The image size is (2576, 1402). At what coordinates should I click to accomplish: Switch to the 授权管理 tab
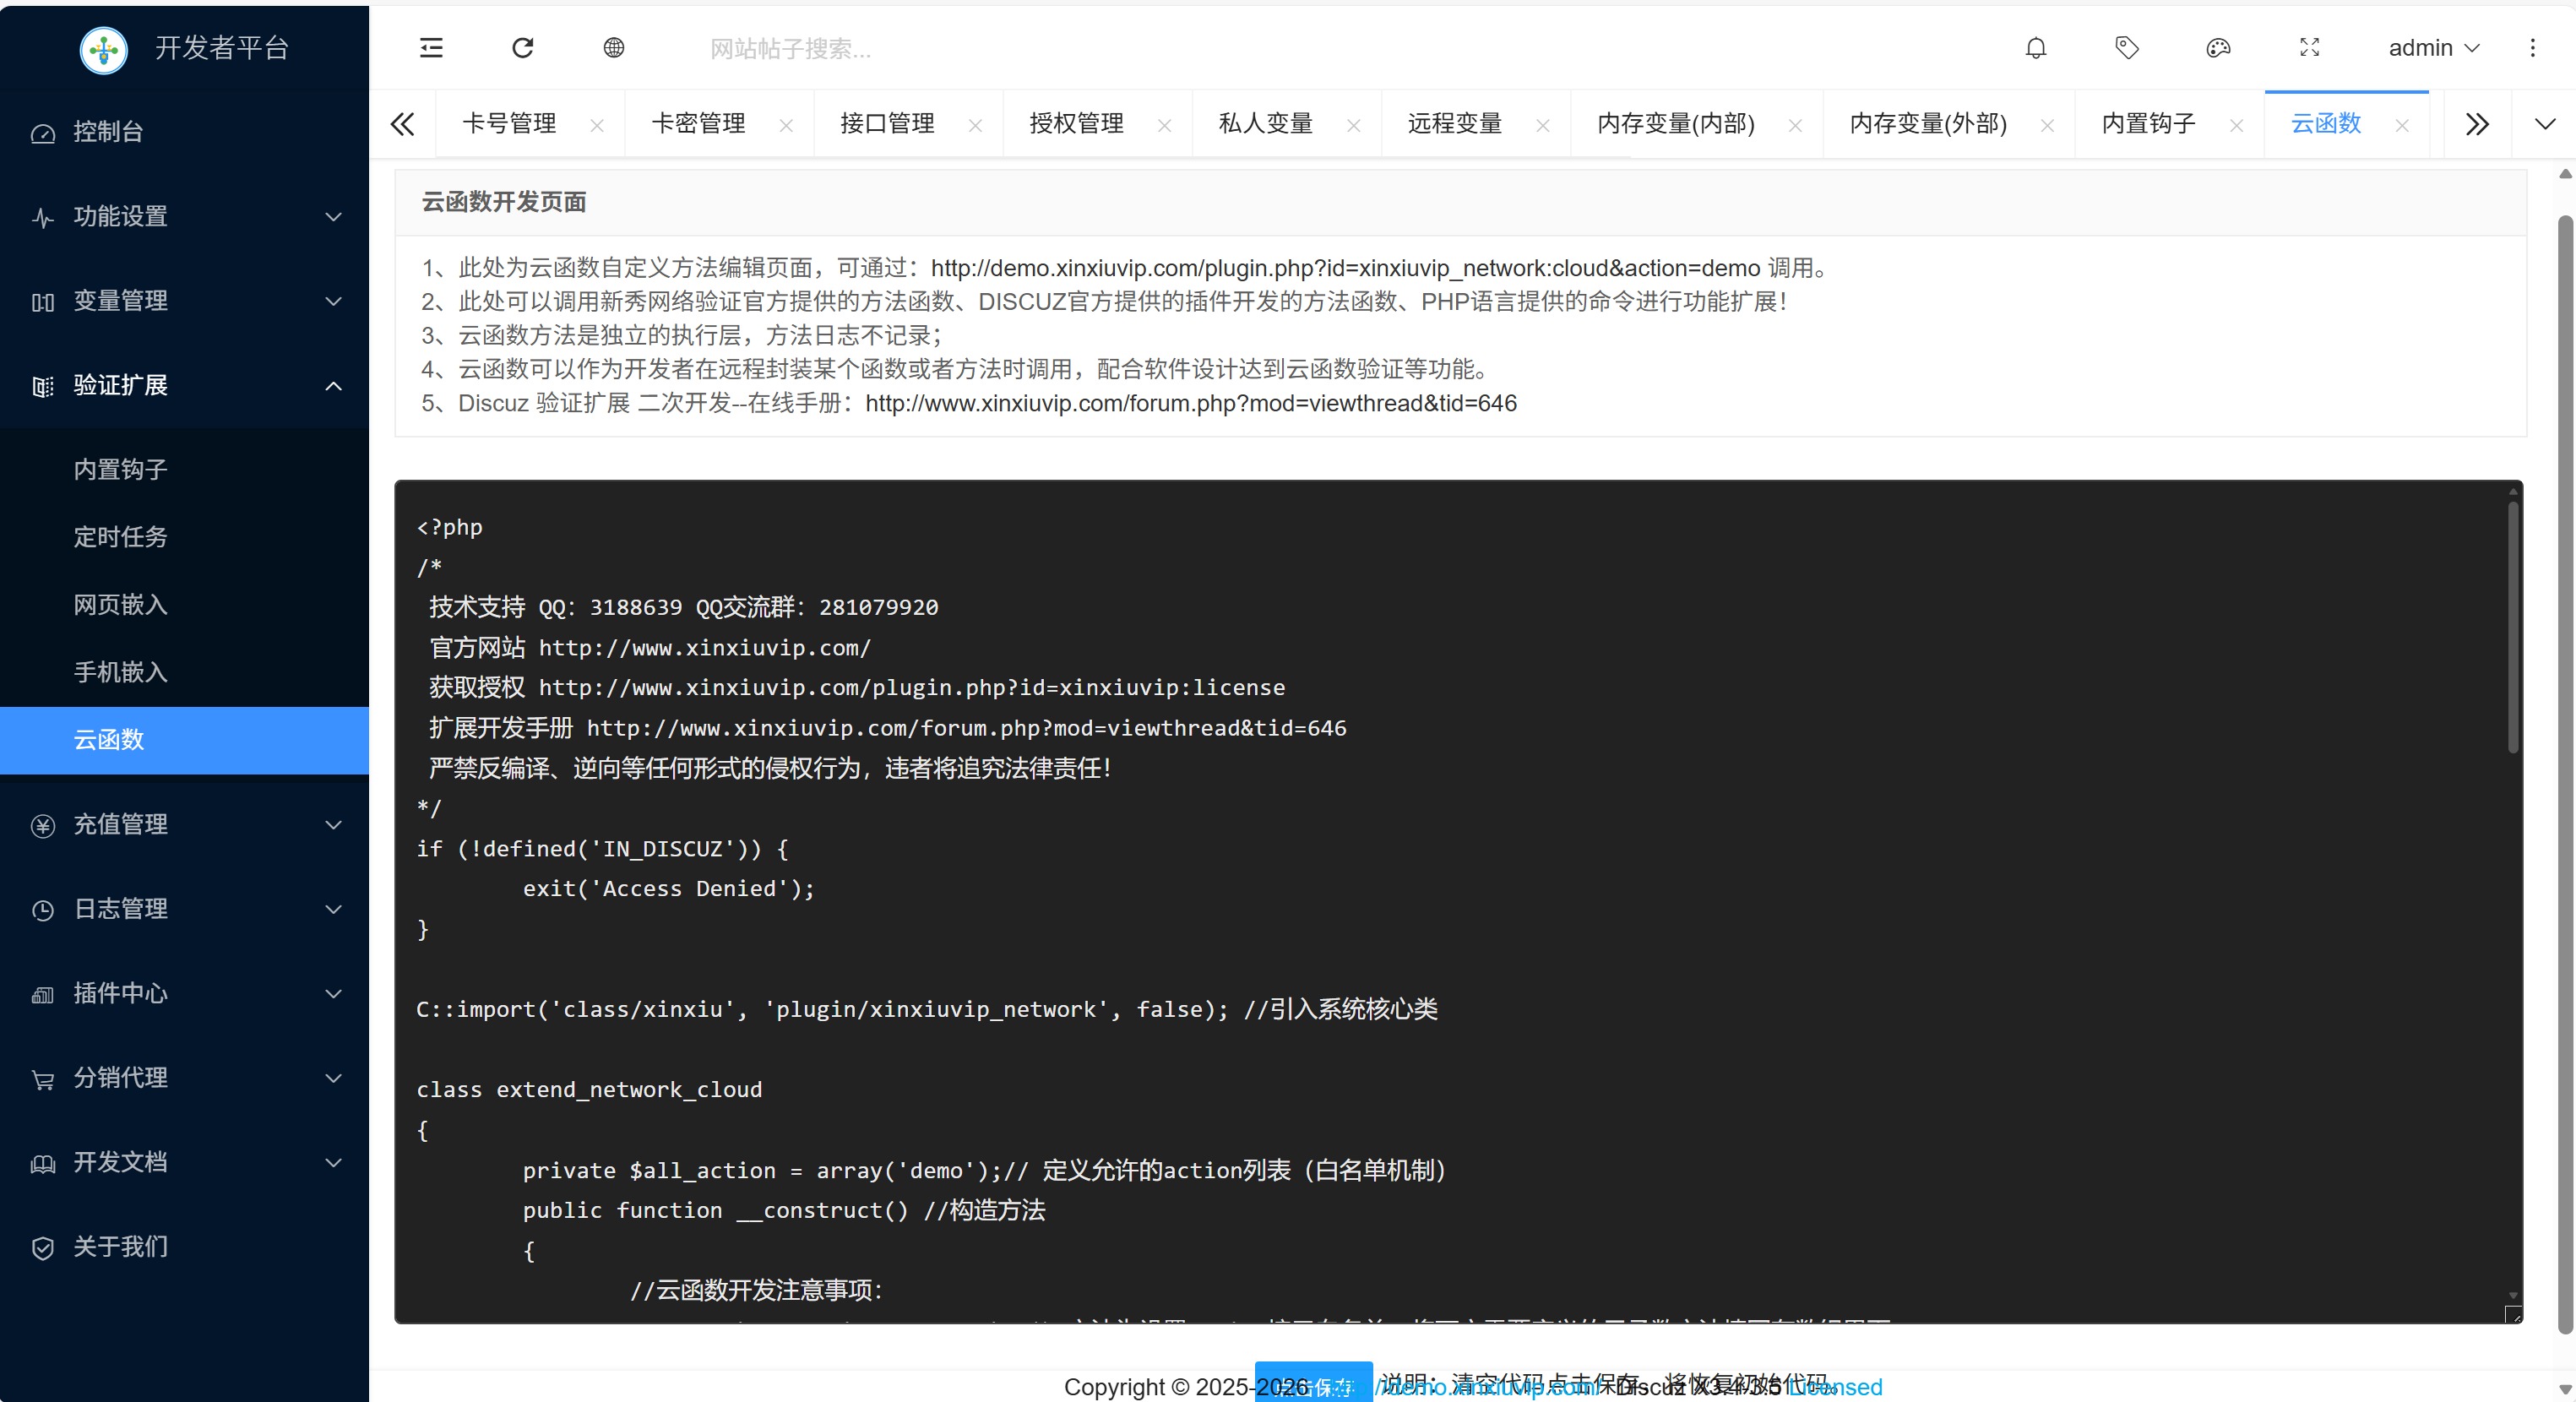coord(1075,123)
